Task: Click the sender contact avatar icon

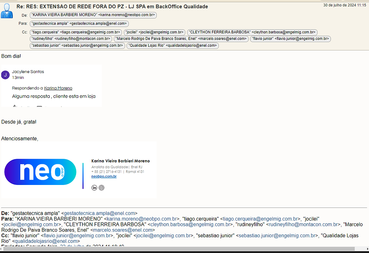Action: (x=7, y=11)
